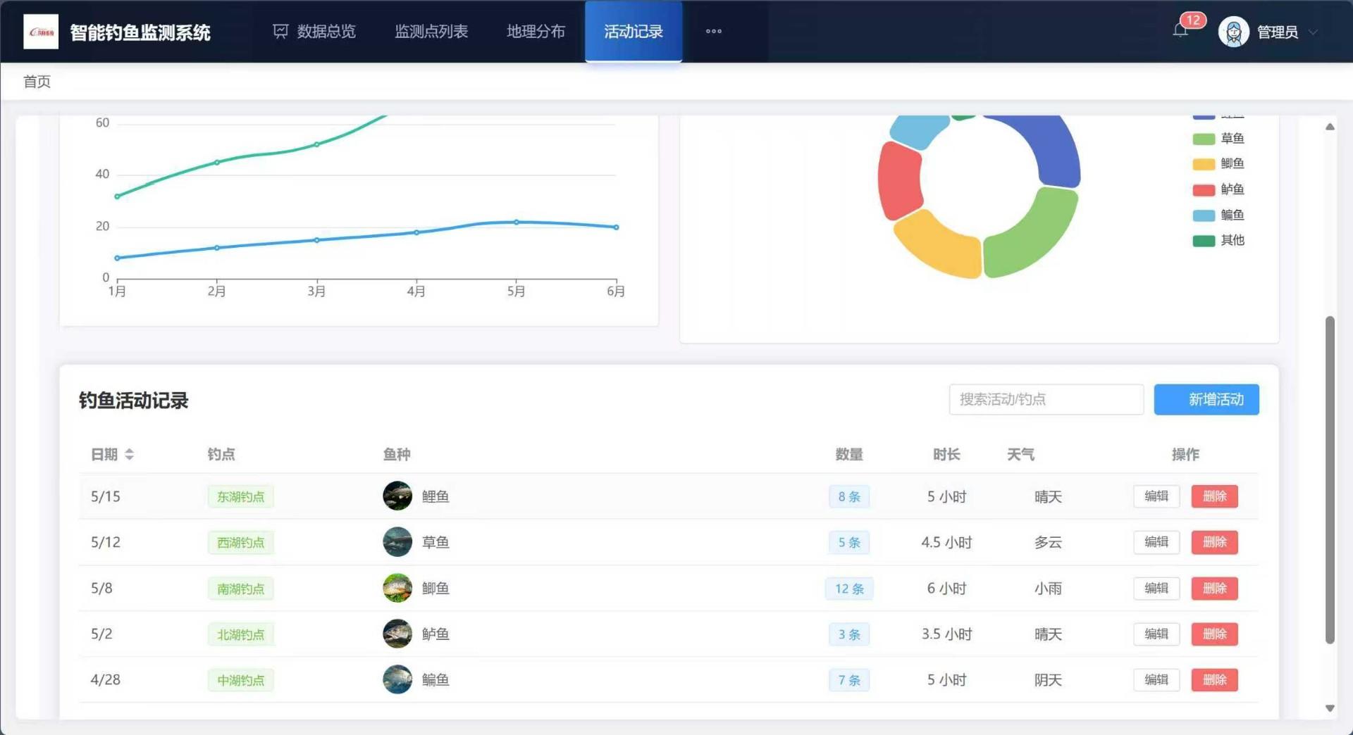
Task: Click the 新增活动 button
Action: 1206,400
